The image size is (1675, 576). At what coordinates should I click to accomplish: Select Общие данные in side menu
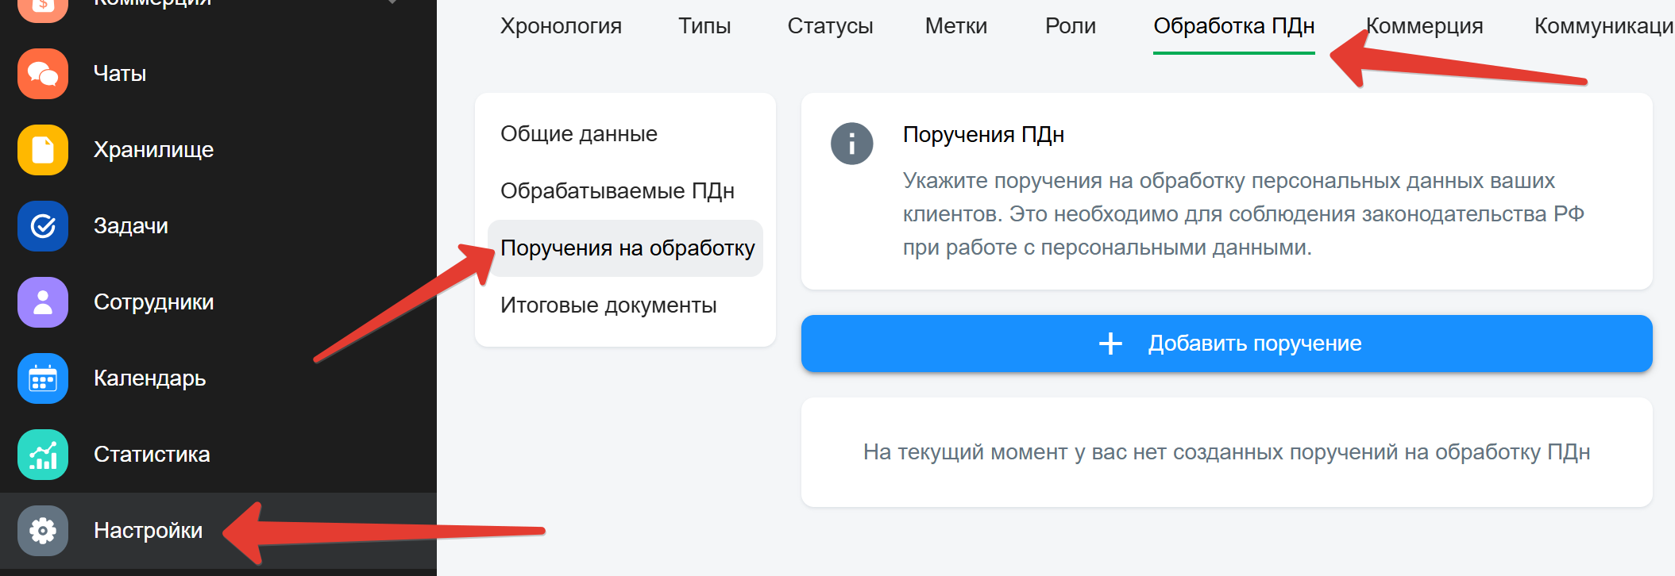579,134
